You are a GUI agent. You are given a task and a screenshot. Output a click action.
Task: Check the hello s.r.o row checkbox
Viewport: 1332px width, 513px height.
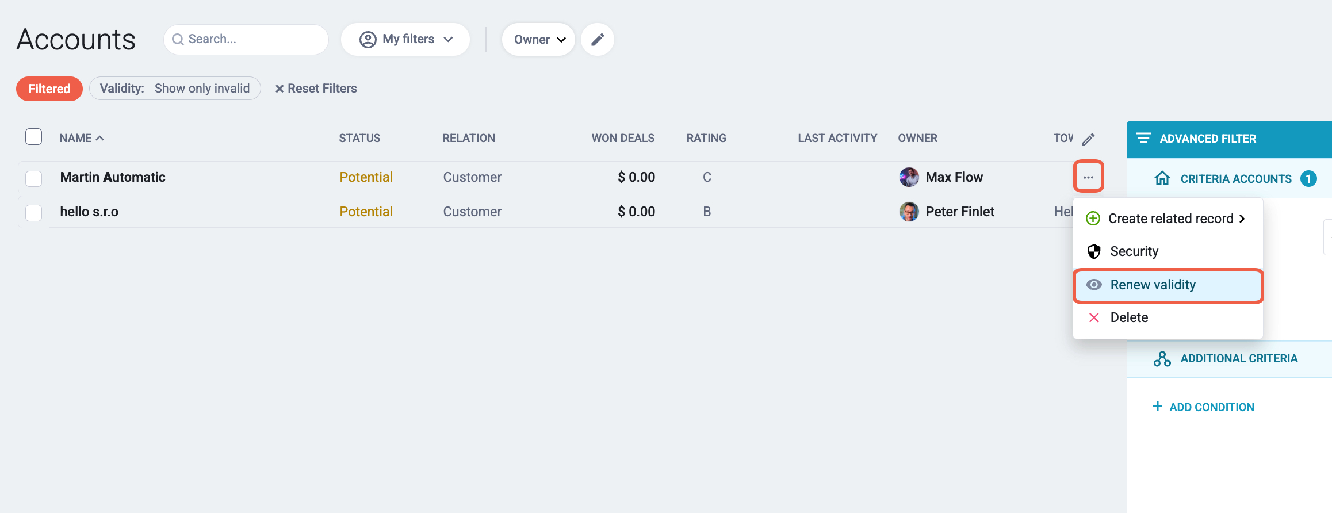pos(34,213)
